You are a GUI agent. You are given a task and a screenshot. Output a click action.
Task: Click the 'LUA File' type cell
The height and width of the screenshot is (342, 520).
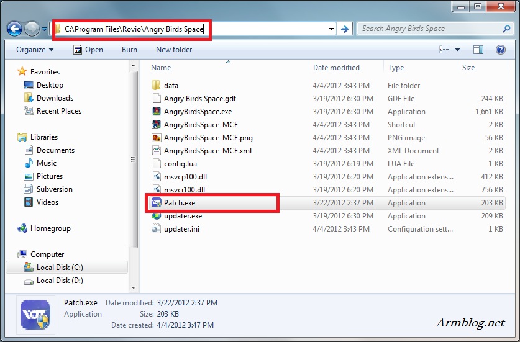tap(401, 164)
